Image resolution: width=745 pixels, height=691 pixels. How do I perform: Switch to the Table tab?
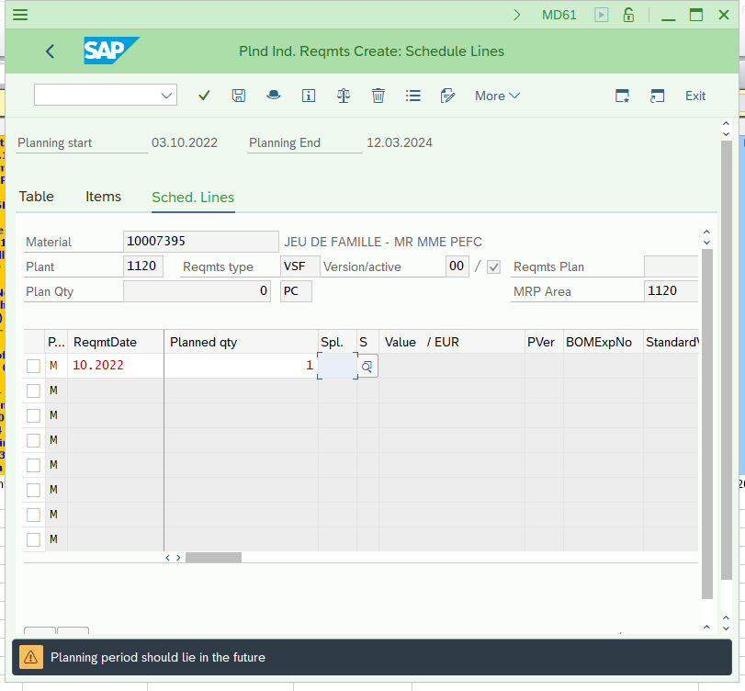click(37, 197)
